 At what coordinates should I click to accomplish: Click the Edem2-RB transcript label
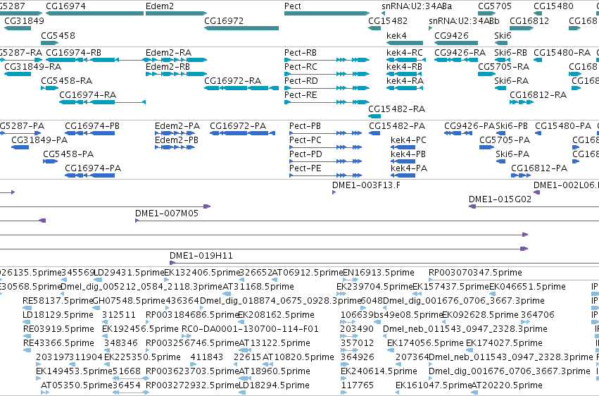[x=168, y=66]
